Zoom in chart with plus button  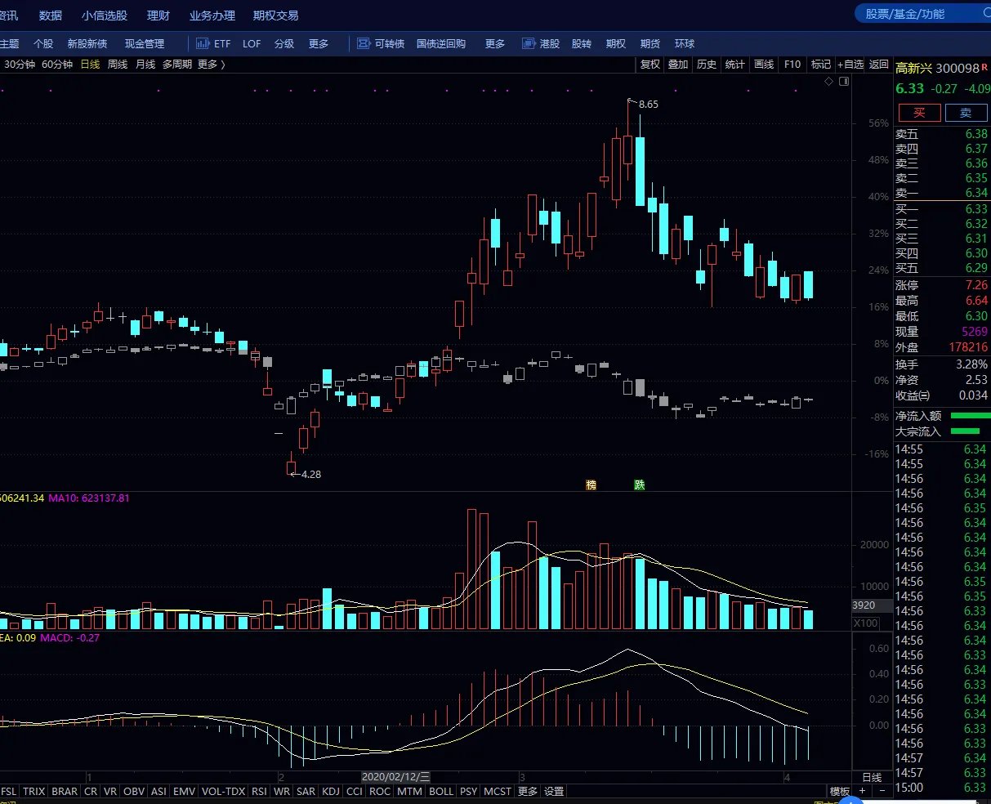pyautogui.click(x=863, y=791)
